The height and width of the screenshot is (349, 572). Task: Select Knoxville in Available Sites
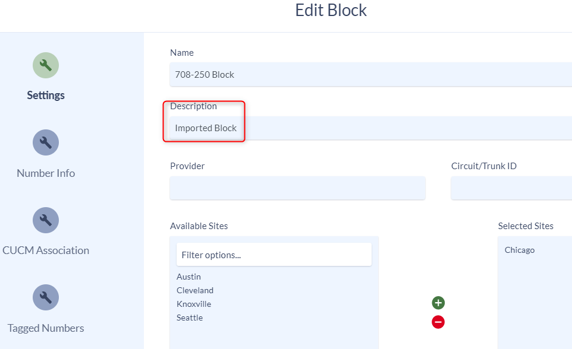click(x=194, y=304)
